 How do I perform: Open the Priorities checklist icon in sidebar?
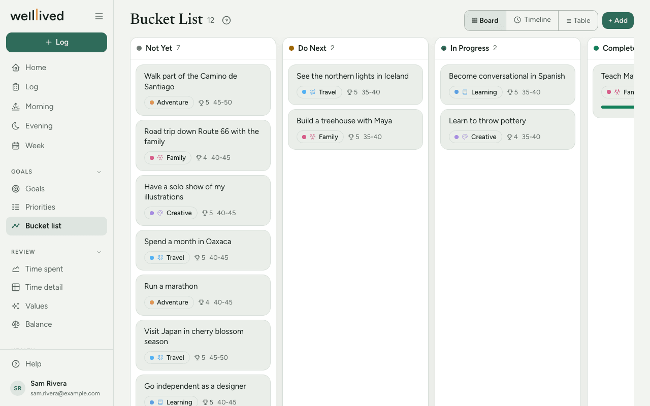pyautogui.click(x=16, y=207)
